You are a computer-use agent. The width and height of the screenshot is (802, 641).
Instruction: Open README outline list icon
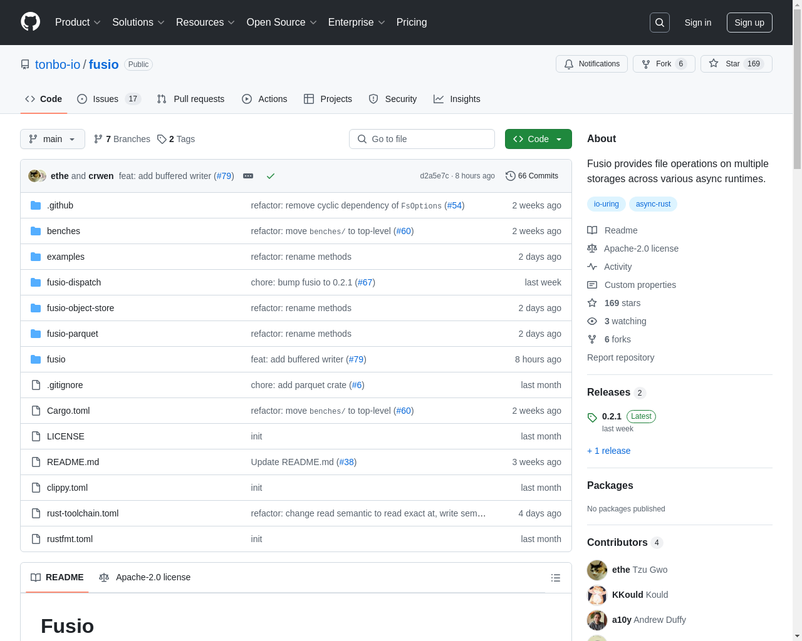click(x=556, y=578)
